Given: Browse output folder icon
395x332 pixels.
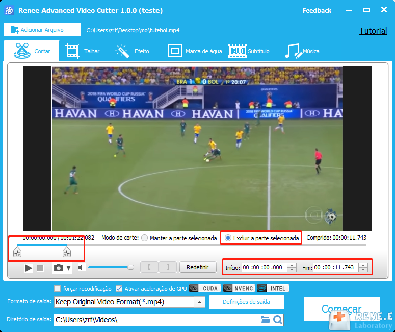Looking at the screenshot, I should 265,320.
